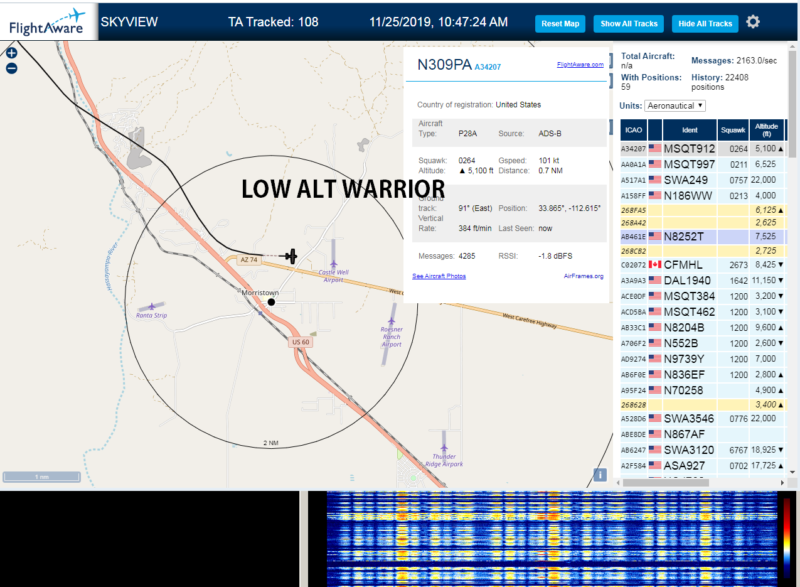Viewport: 800px width, 587px height.
Task: Sort table by Squawk column header
Action: pos(733,130)
